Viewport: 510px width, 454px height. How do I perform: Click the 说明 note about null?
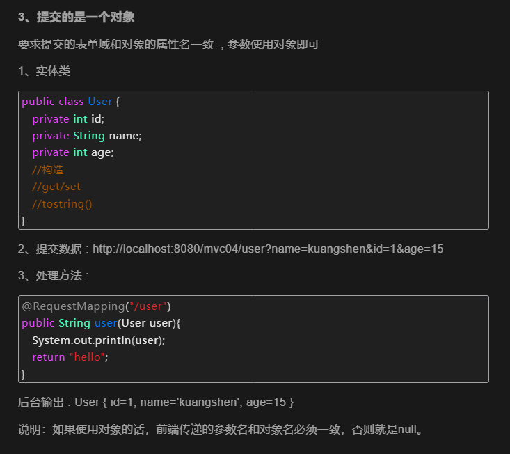click(221, 429)
